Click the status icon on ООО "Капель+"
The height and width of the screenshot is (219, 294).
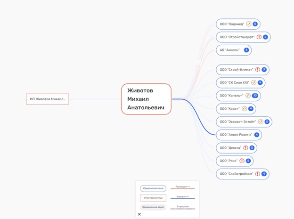coord(248,96)
